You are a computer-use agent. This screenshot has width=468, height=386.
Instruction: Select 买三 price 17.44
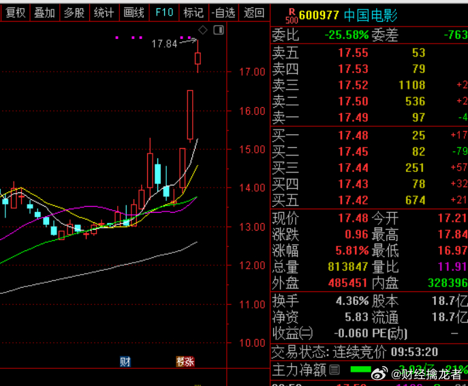point(353,168)
